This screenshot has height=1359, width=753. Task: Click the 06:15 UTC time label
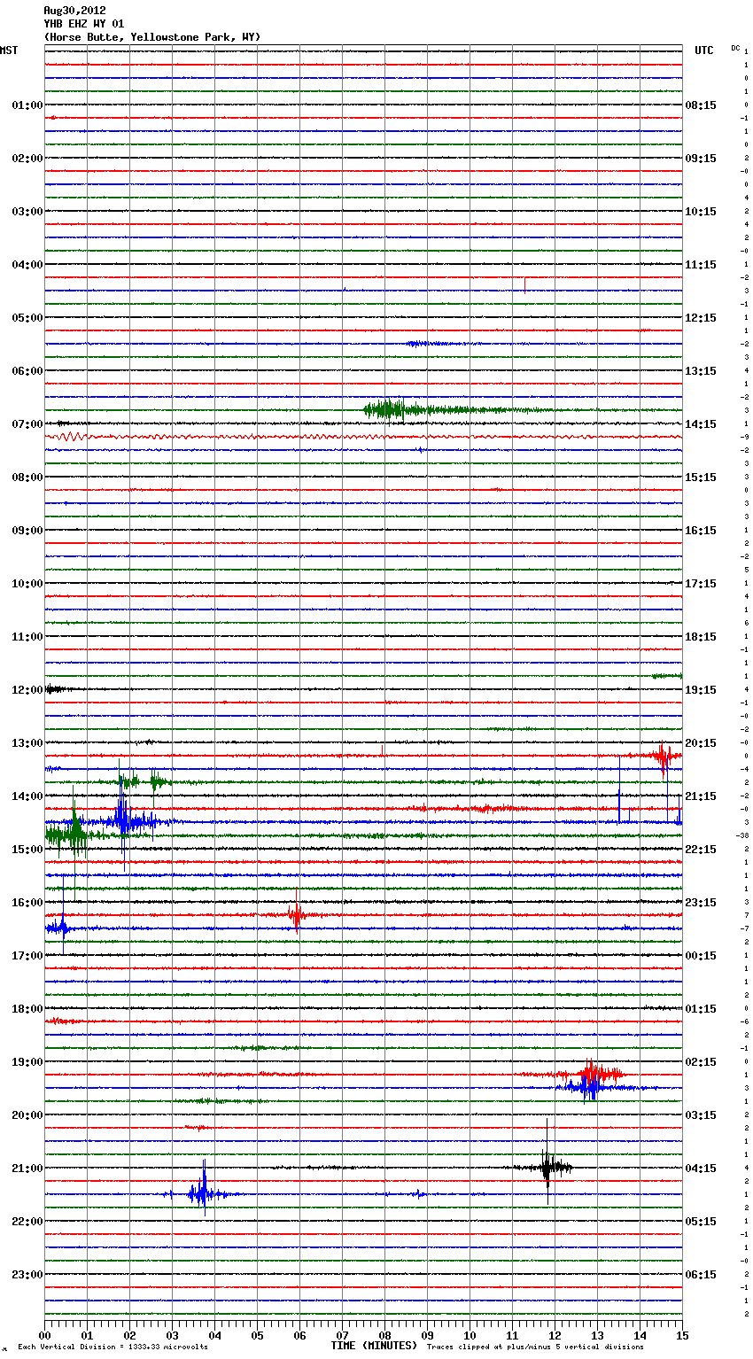[701, 1275]
